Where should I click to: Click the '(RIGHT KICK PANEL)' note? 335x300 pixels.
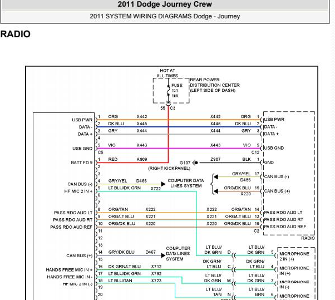coord(169,169)
